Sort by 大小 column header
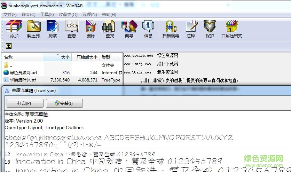 [x=58, y=57]
